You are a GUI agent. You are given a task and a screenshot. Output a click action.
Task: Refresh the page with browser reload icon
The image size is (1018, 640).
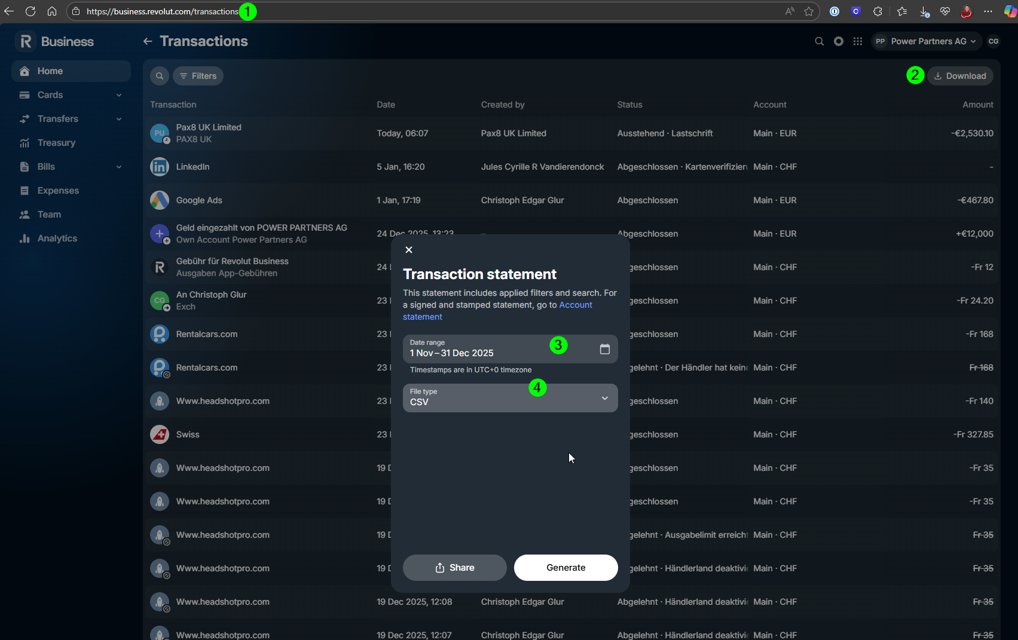(x=30, y=11)
